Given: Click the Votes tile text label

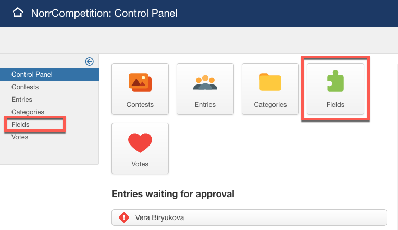Looking at the screenshot, I should pyautogui.click(x=140, y=164).
